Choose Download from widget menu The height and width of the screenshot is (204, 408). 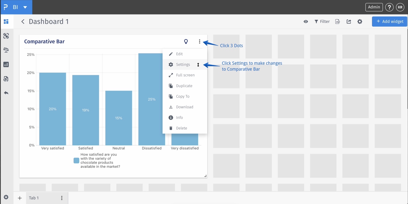pos(185,107)
